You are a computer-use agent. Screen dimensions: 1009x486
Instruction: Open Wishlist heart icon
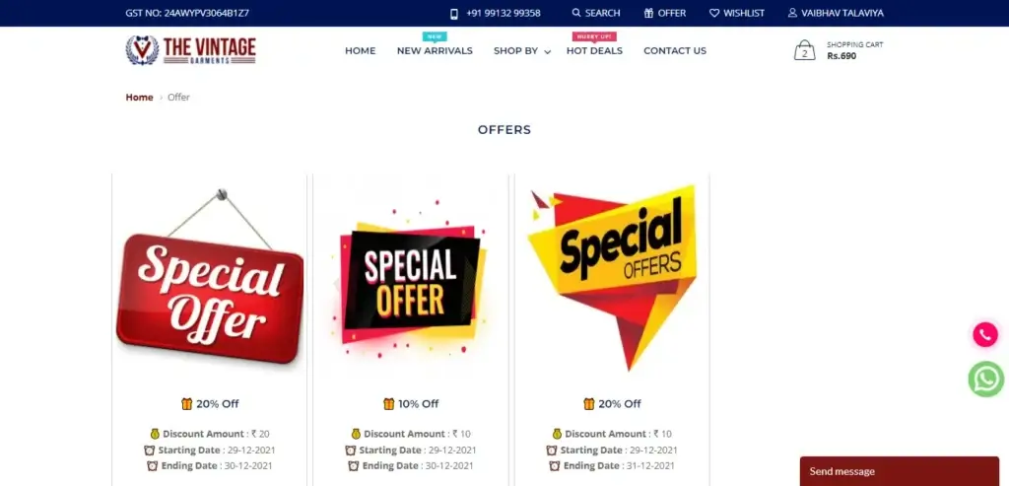pyautogui.click(x=714, y=13)
